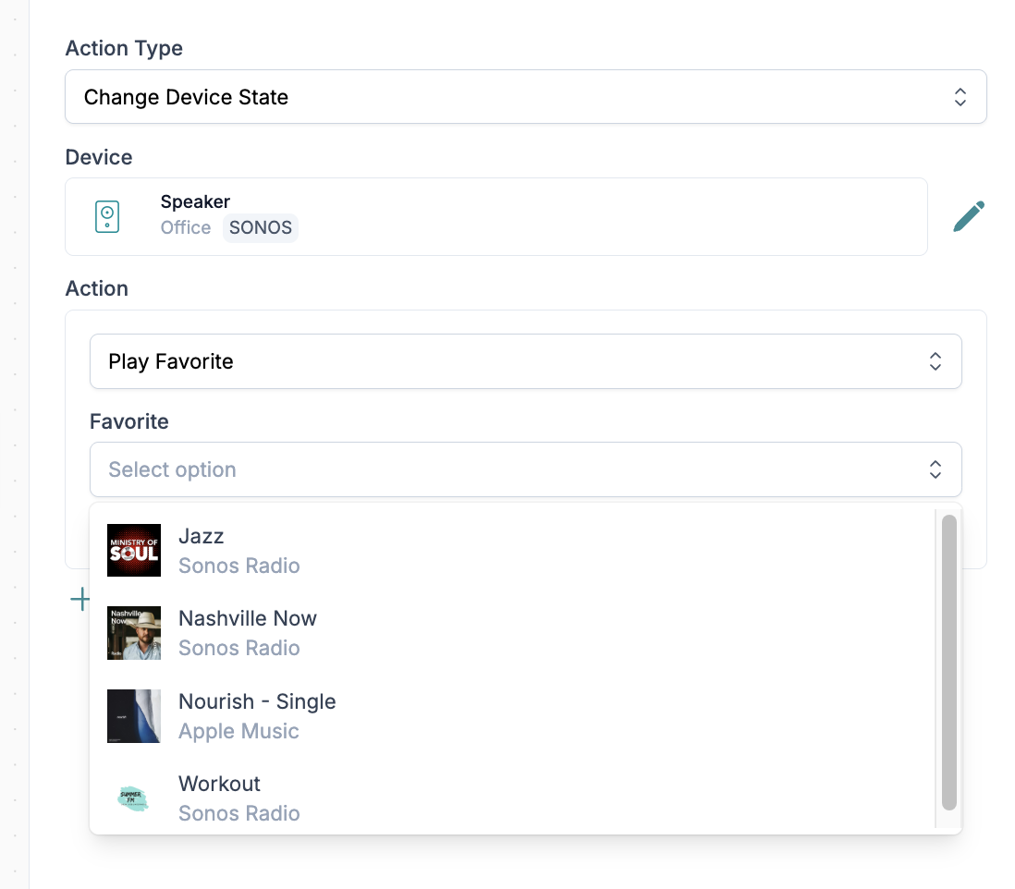Click chevron arrows on Play Favorite field
Screen dimensions: 1015x889
936,361
